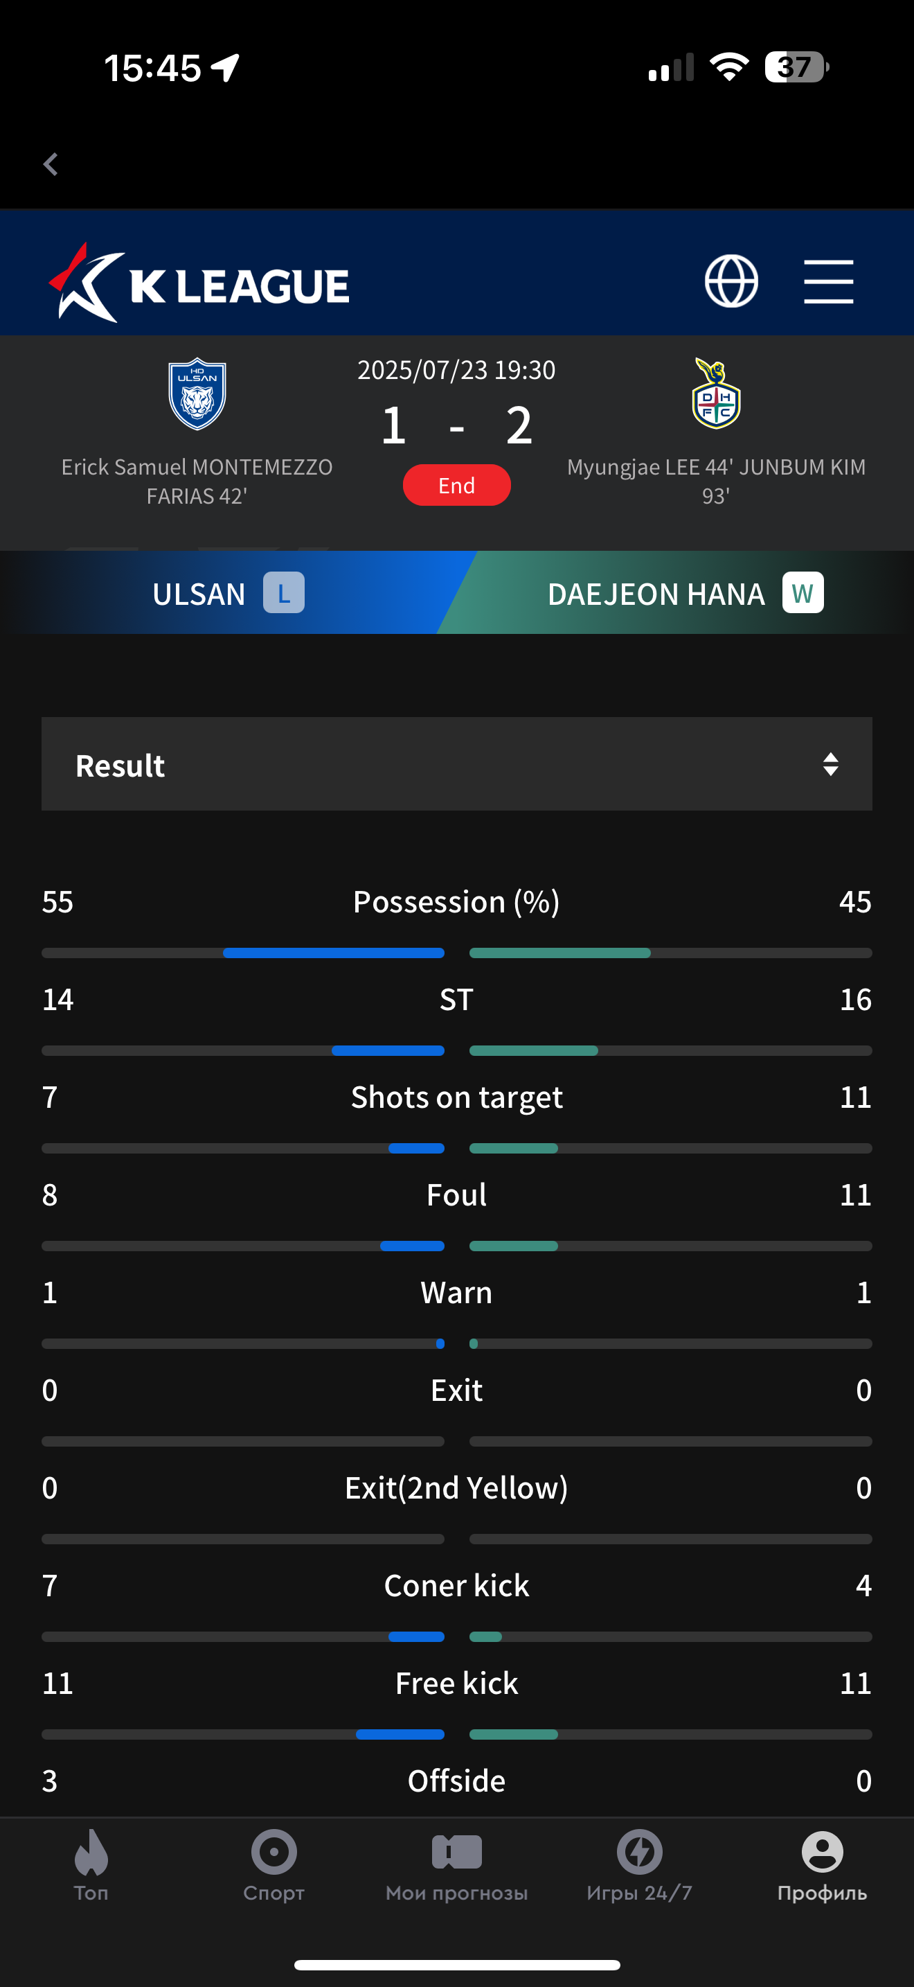Tap the Daejeon Hana team crest
Image resolution: width=914 pixels, height=1987 pixels.
tap(716, 394)
